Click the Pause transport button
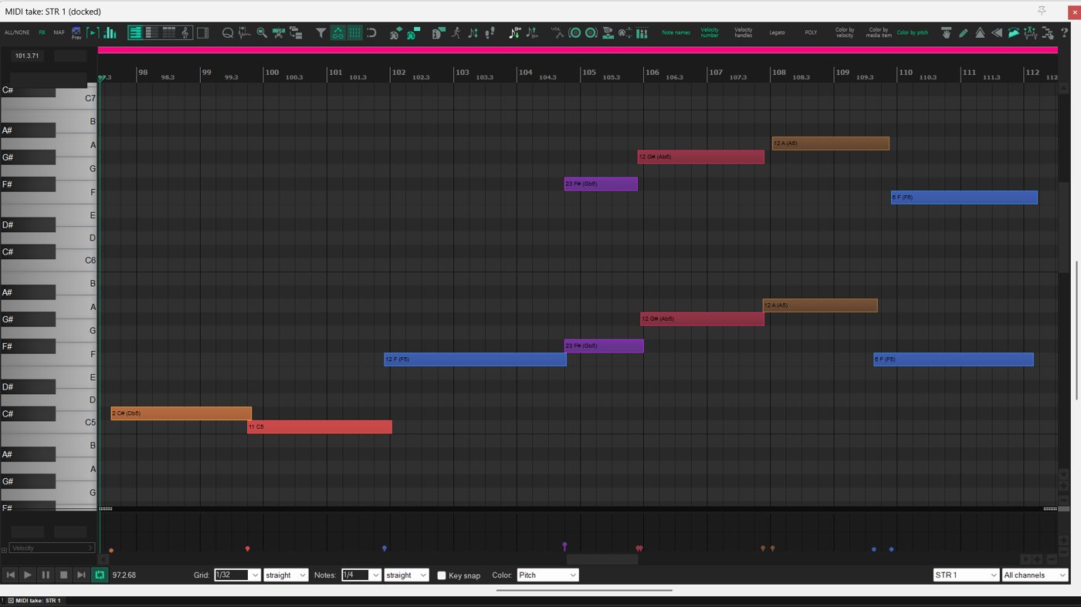Viewport: 1081px width, 607px height. click(46, 575)
